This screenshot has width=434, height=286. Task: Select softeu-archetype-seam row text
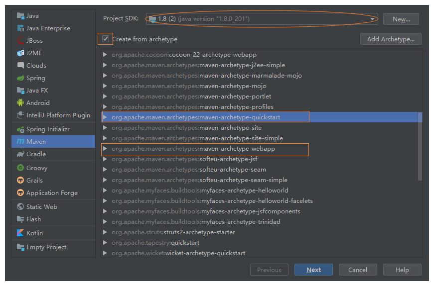click(x=189, y=170)
